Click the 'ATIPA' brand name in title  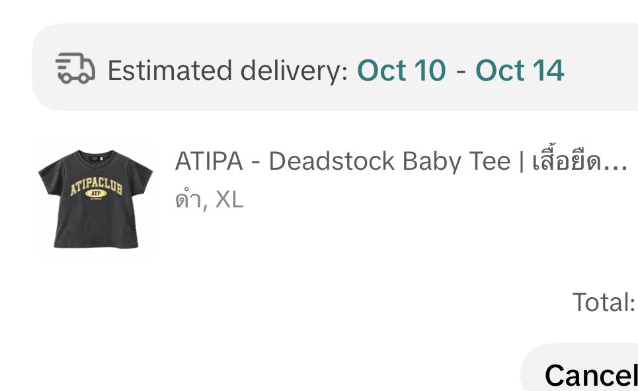click(x=209, y=161)
